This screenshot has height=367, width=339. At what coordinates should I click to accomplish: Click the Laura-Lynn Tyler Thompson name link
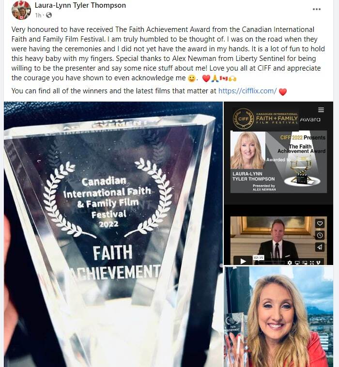pos(80,5)
